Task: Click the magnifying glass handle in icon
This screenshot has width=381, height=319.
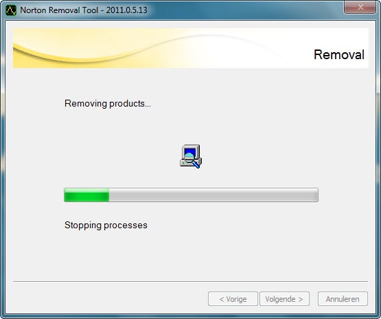Action: click(196, 165)
